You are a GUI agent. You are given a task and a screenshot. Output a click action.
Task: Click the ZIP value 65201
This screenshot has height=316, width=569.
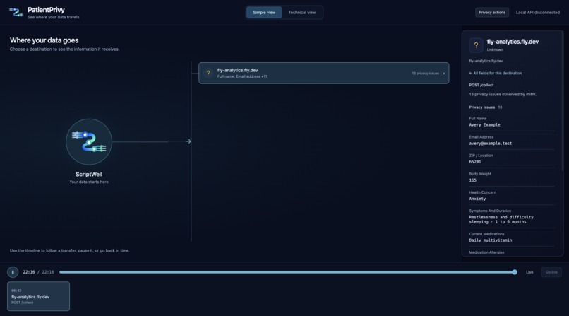474,162
